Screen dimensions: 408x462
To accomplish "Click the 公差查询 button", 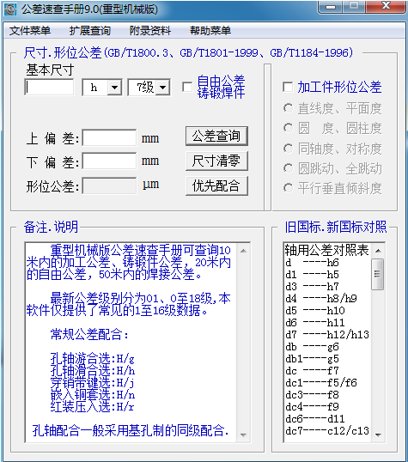I will 216,136.
